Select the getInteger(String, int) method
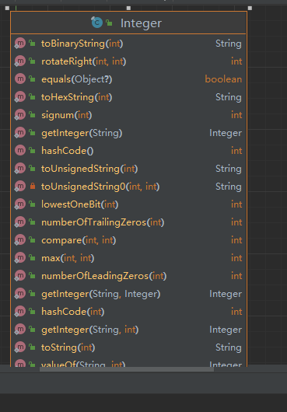The height and width of the screenshot is (412, 287). [x=90, y=330]
